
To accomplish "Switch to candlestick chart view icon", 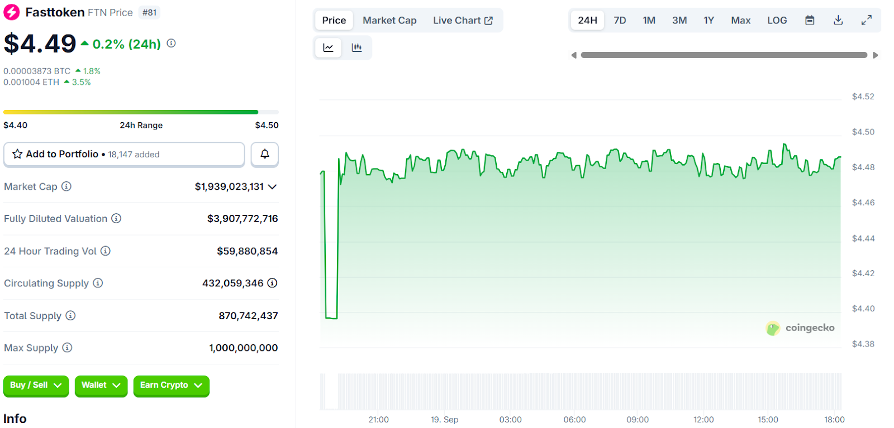I will click(356, 48).
